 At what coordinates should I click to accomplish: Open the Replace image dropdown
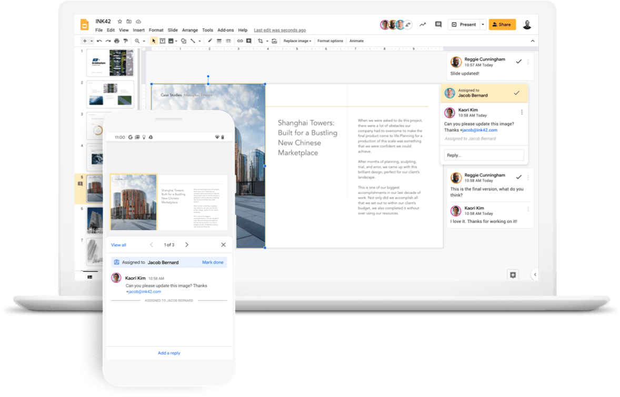[x=297, y=41]
